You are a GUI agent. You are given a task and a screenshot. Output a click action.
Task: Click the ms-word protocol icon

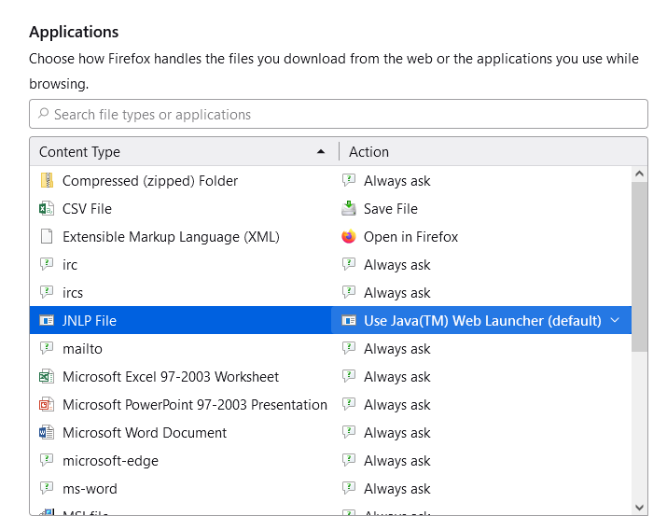click(x=47, y=488)
